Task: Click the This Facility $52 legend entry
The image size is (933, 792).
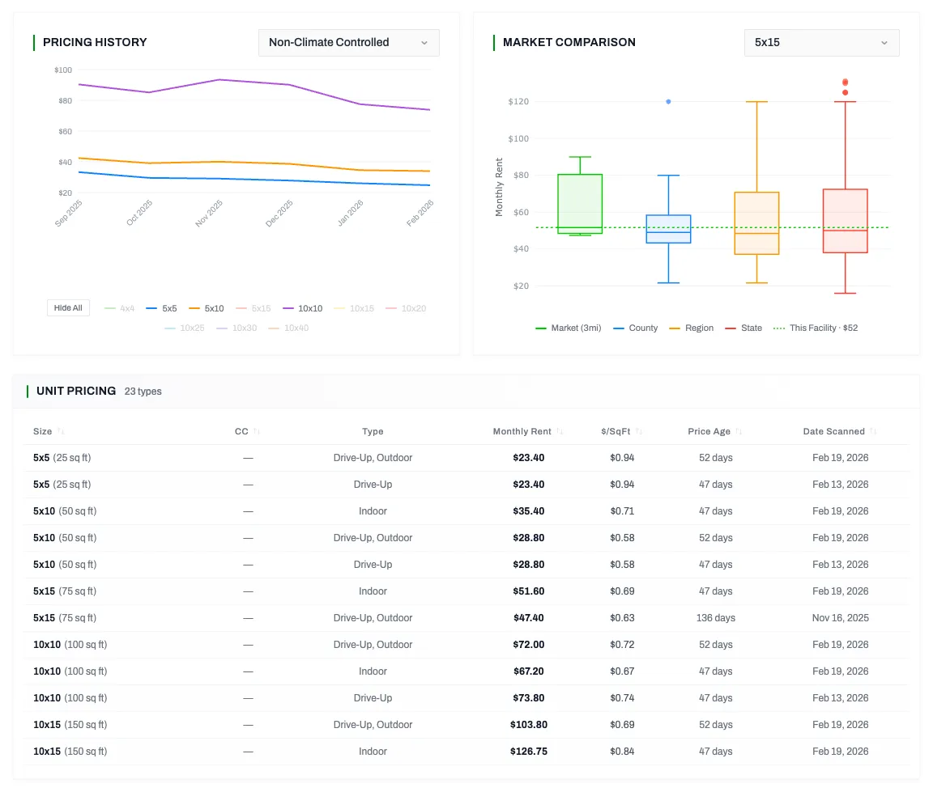Action: 816,328
